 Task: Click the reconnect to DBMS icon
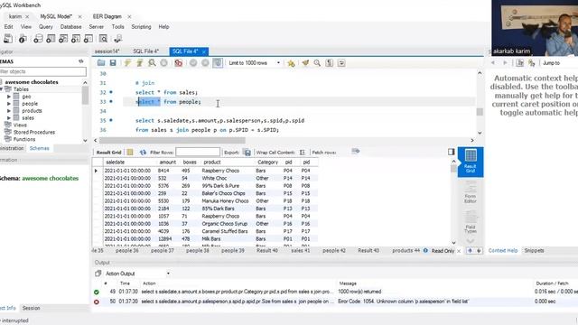pyautogui.click(x=118, y=39)
